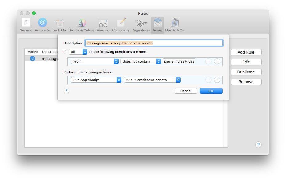Image resolution: width=286 pixels, height=180 pixels.
Task: Open the 'rule → omnifocus-sendto' script dropdown
Action: click(152, 80)
